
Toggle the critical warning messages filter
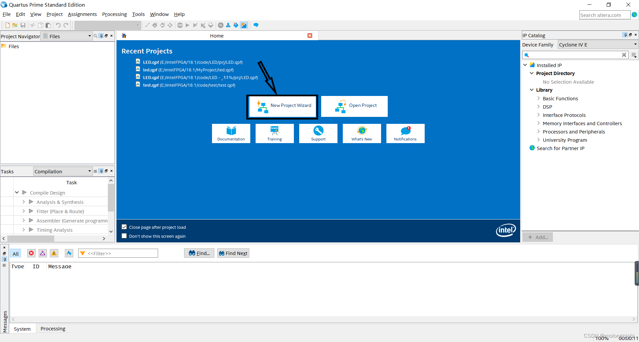[x=43, y=253]
